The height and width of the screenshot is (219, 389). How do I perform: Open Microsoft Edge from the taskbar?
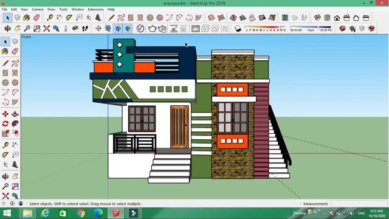[98, 214]
